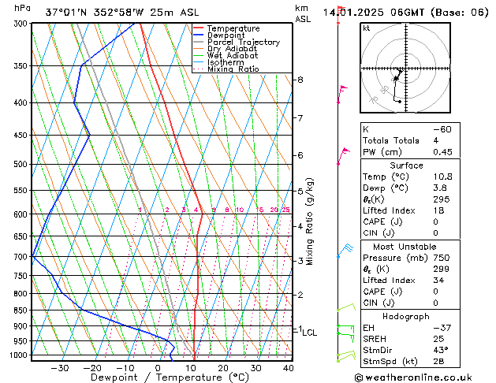Click the surface Lifted Index value '18'

(438, 210)
